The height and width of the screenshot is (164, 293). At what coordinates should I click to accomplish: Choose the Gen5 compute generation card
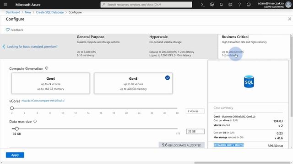(x=133, y=83)
